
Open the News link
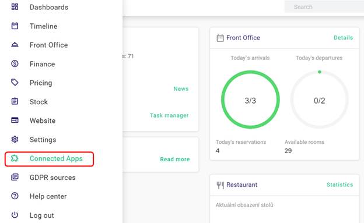click(181, 89)
